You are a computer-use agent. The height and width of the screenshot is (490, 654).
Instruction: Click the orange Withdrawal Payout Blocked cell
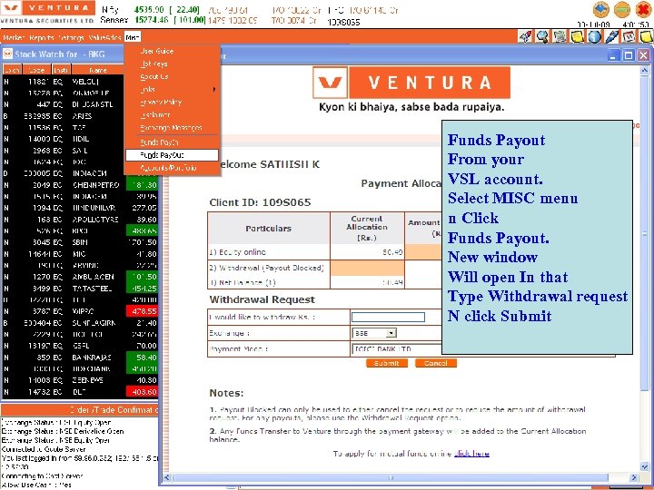click(367, 268)
